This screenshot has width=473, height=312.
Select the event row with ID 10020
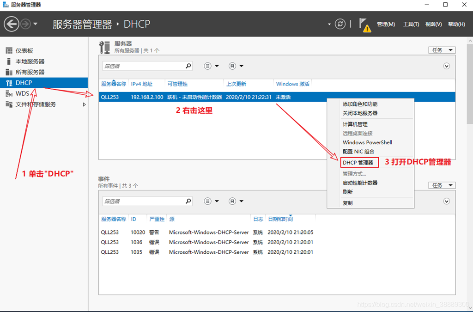(207, 232)
